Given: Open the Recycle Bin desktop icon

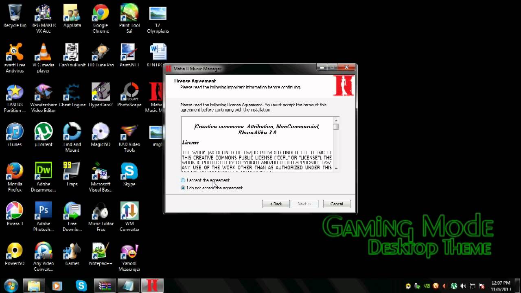Looking at the screenshot, I should 15,16.
